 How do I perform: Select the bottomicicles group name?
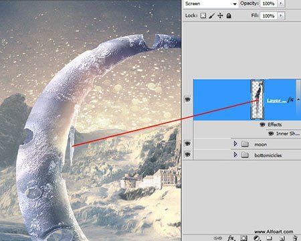pos(268,155)
